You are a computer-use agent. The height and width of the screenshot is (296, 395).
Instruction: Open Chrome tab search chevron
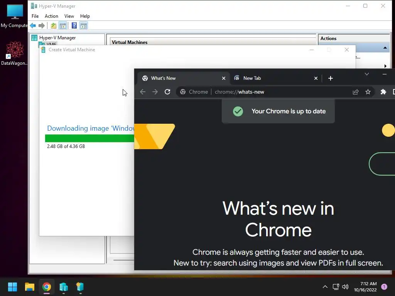[367, 74]
